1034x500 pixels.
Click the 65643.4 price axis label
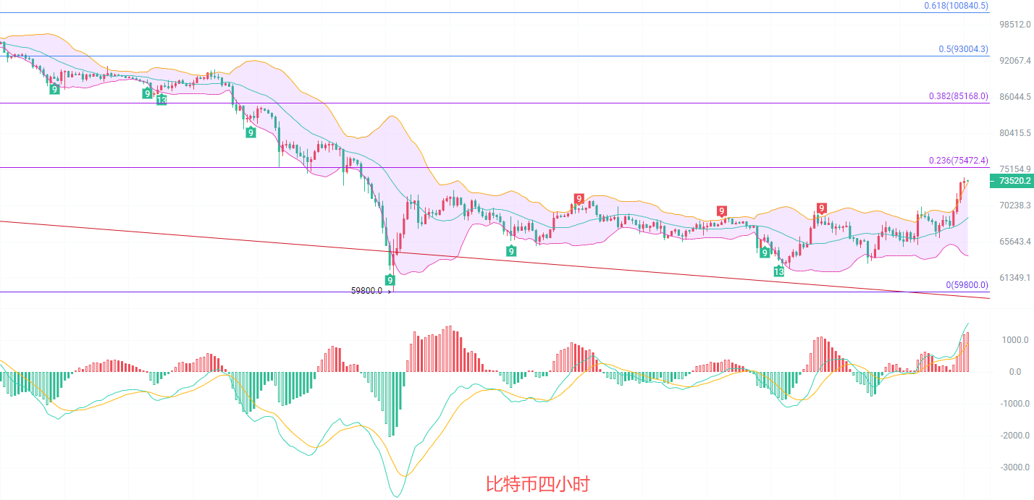[1014, 242]
